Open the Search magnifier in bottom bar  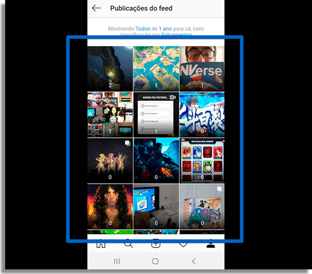click(x=128, y=244)
